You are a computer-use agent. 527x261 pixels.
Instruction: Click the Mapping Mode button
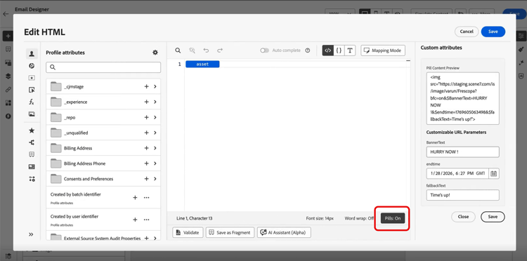click(383, 51)
